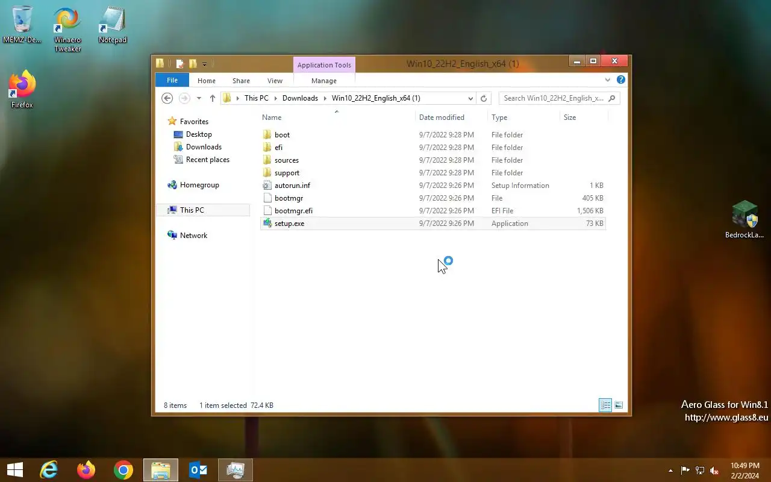Image resolution: width=771 pixels, height=482 pixels.
Task: Open the address bar history dropdown
Action: [470, 98]
